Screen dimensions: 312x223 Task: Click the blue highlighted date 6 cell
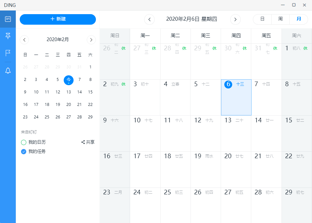tap(236, 97)
